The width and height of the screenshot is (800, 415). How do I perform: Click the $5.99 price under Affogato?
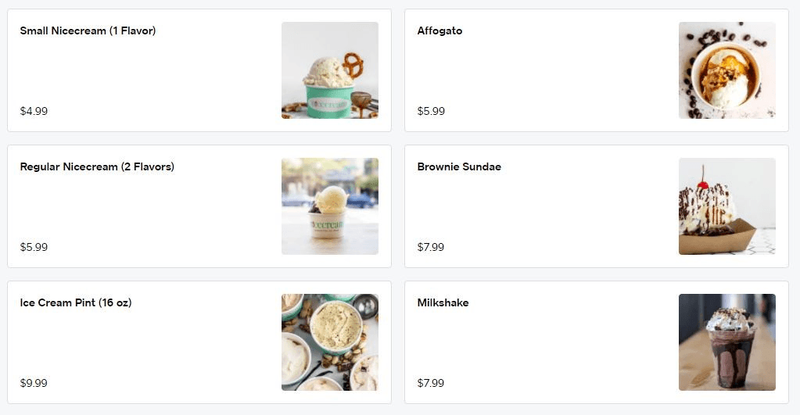[x=431, y=111]
